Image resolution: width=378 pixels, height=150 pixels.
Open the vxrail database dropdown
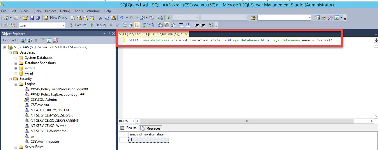tap(63, 25)
